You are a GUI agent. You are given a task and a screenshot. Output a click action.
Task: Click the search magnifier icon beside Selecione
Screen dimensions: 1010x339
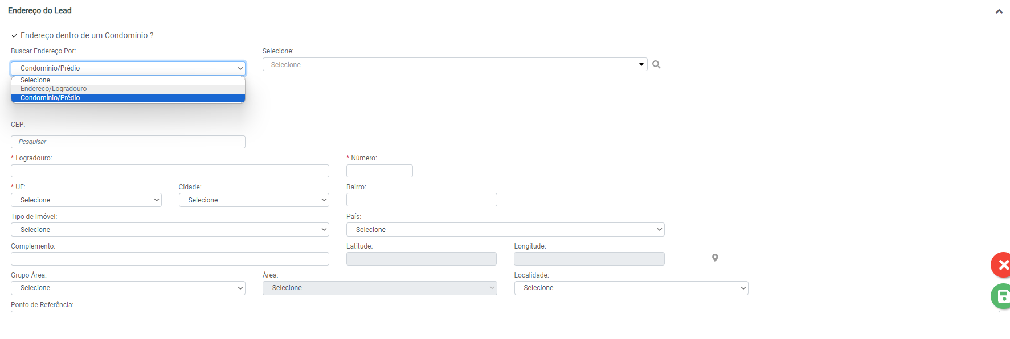(x=656, y=65)
